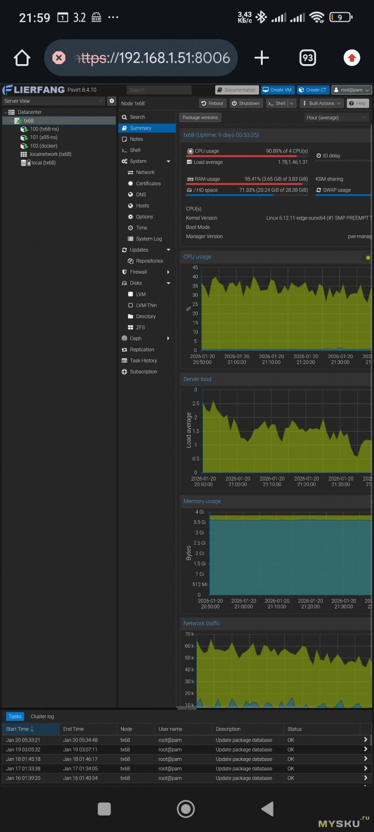Expand the Firewall submenu arrow
The image size is (374, 832).
[x=168, y=272]
